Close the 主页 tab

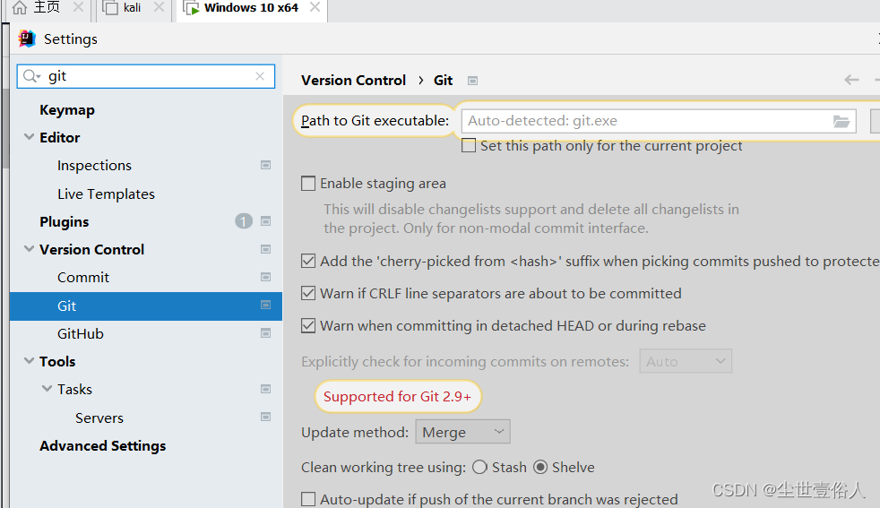(x=79, y=7)
